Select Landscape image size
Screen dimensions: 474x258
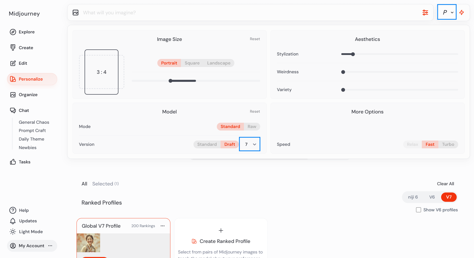219,63
